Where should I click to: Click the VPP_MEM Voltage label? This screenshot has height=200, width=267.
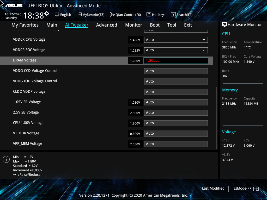pos(27,143)
